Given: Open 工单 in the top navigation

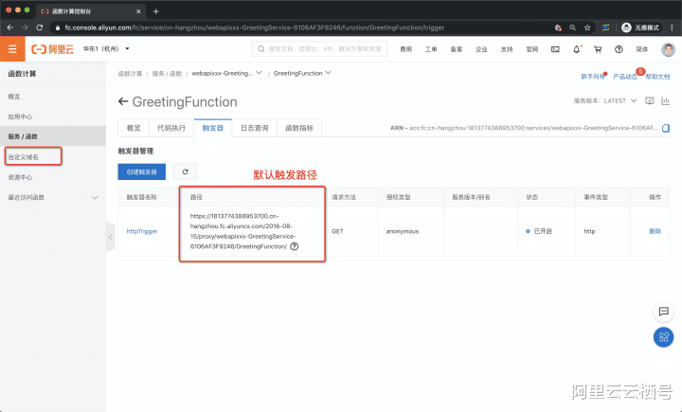Looking at the screenshot, I should (x=431, y=49).
